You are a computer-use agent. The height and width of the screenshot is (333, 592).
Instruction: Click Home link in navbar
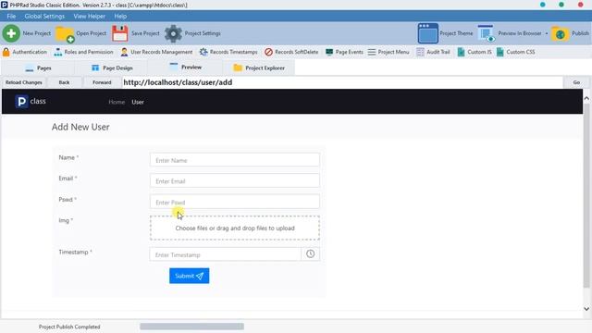pyautogui.click(x=117, y=102)
